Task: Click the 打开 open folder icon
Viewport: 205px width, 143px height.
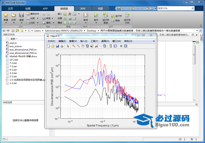Action: point(13,15)
